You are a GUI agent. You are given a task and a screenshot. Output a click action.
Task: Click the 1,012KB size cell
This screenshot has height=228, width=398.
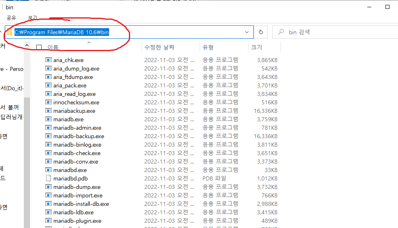[x=267, y=178]
